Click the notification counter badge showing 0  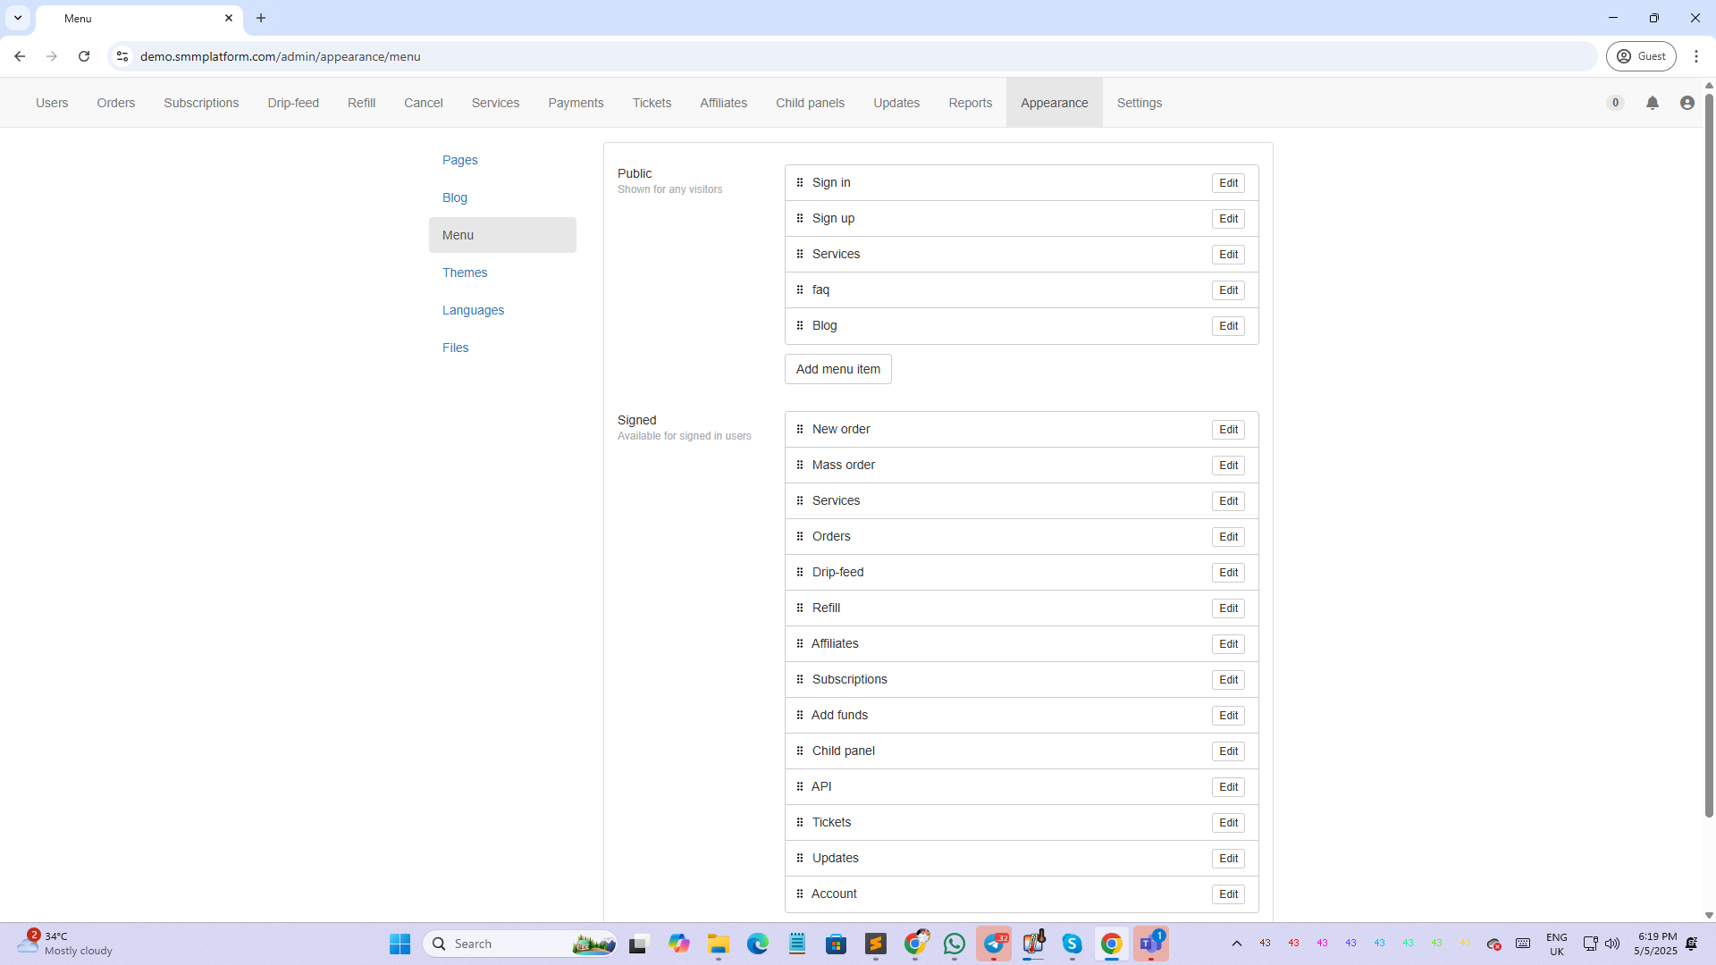coord(1615,103)
